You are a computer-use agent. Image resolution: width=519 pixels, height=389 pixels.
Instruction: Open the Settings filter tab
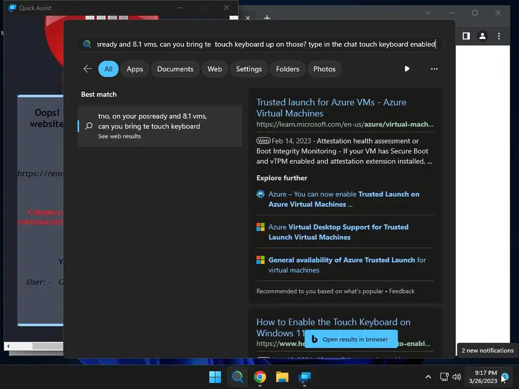click(x=248, y=69)
